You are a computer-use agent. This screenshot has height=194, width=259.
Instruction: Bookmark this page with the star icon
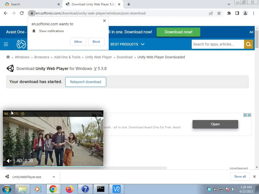click(219, 13)
